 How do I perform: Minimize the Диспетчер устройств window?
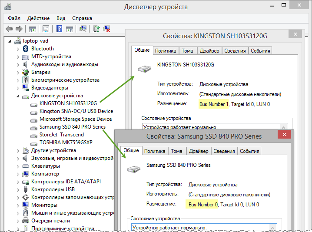tap(272, 6)
